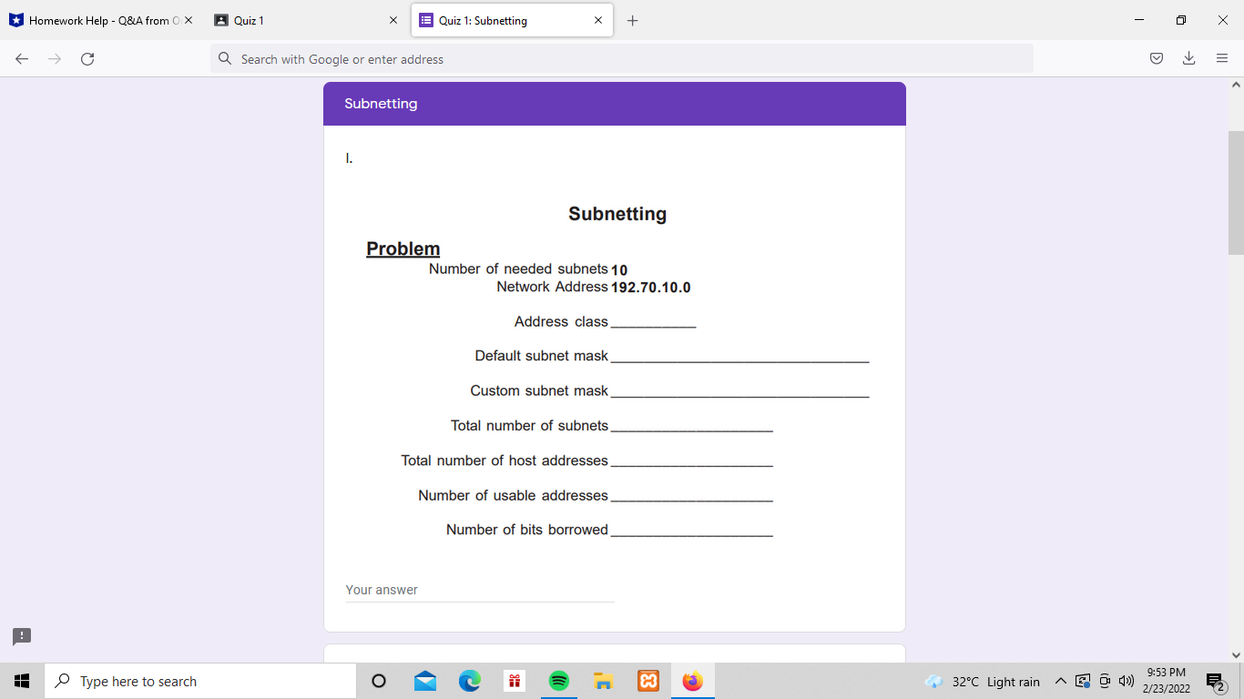Switch to the Quiz 1 tab

point(282,19)
